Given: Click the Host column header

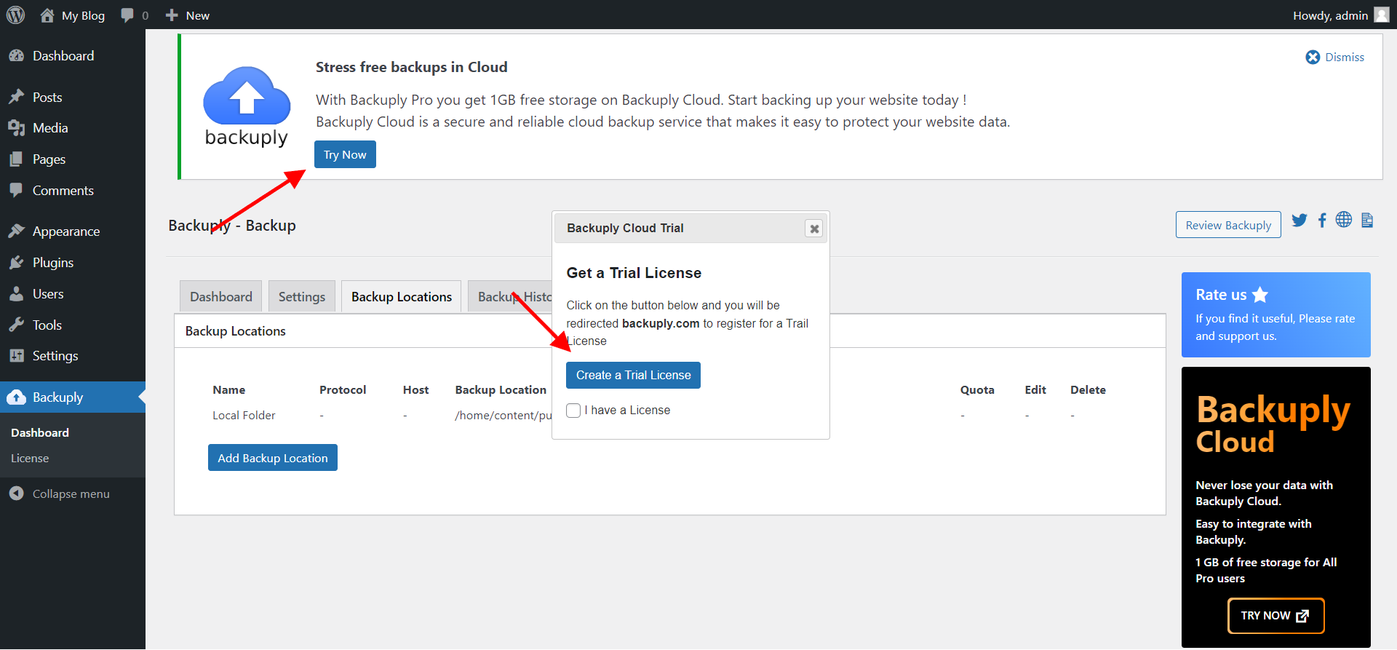Looking at the screenshot, I should 415,390.
